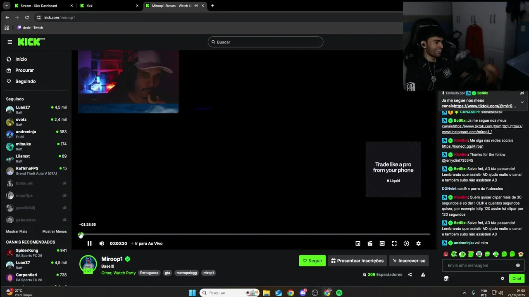Insert the angry red emote
The height and width of the screenshot is (297, 529).
(x=446, y=254)
